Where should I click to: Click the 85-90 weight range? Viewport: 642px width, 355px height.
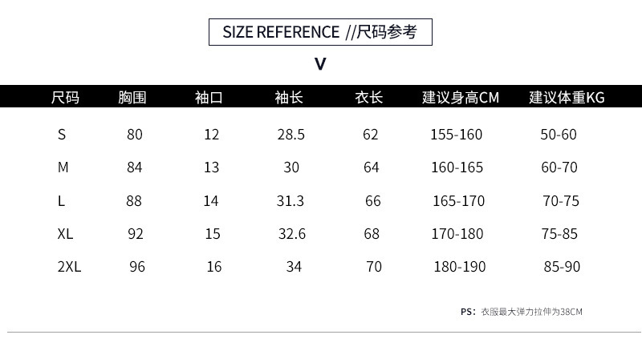coord(562,267)
